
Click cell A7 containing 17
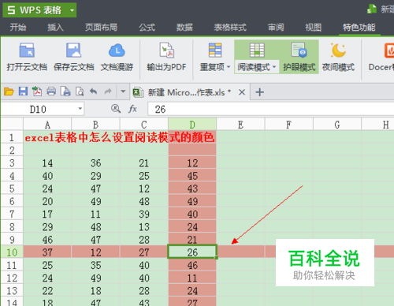coord(47,214)
